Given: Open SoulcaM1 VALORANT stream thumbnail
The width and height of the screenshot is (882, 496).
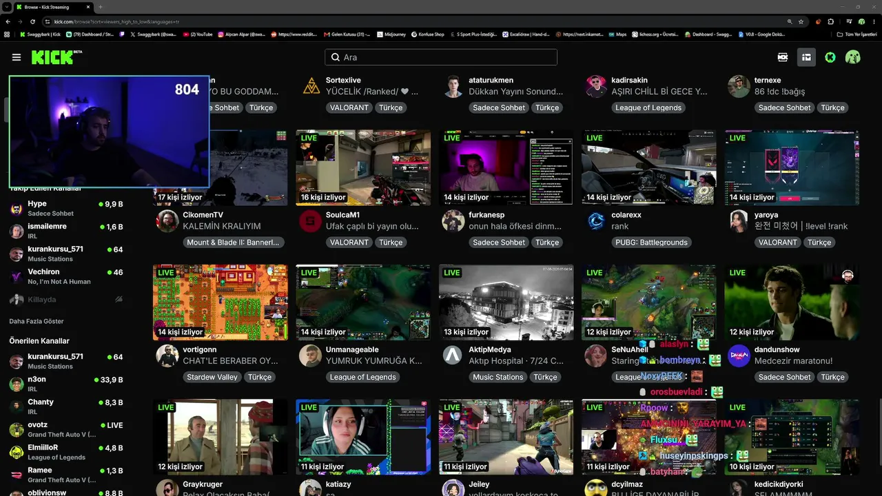Looking at the screenshot, I should 363,167.
